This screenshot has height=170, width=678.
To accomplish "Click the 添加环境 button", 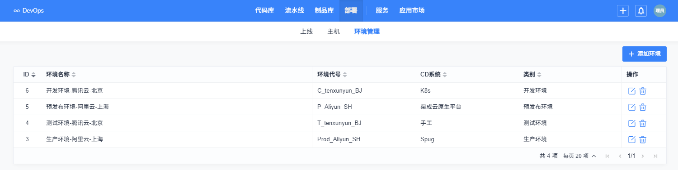I will (x=644, y=54).
